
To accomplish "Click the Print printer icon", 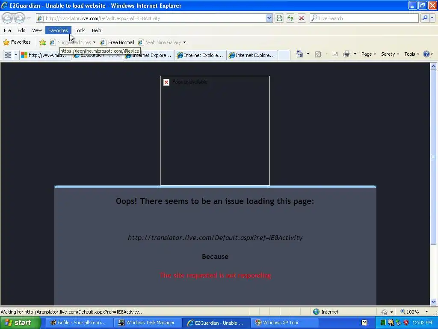I will click(x=346, y=54).
